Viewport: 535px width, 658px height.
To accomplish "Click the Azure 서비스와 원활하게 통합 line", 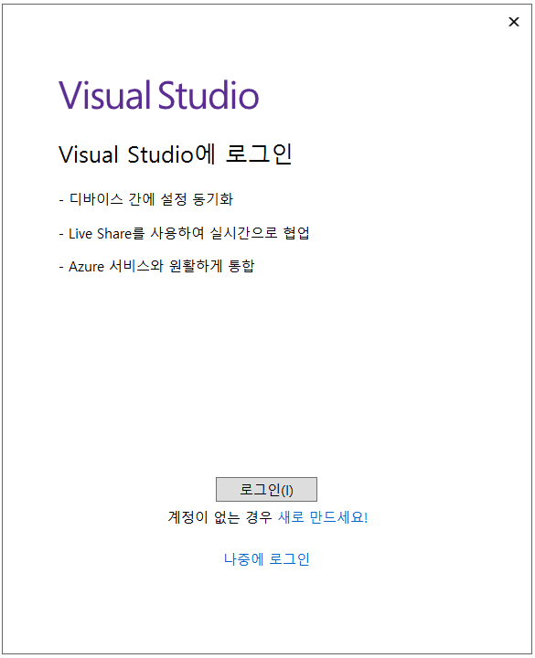I will click(x=156, y=266).
